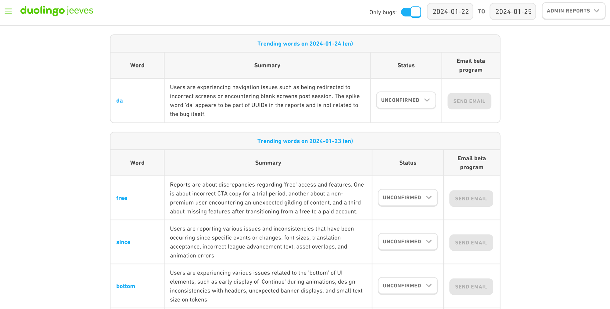Click the start date field 2024-01-22
This screenshot has height=309, width=610.
pos(450,11)
